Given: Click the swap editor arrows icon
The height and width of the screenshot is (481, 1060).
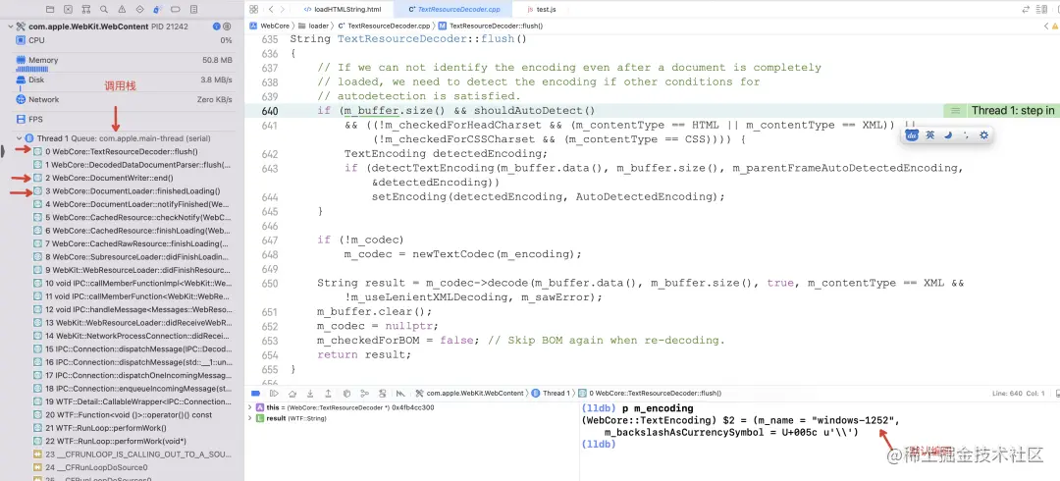Looking at the screenshot, I should [x=1026, y=10].
